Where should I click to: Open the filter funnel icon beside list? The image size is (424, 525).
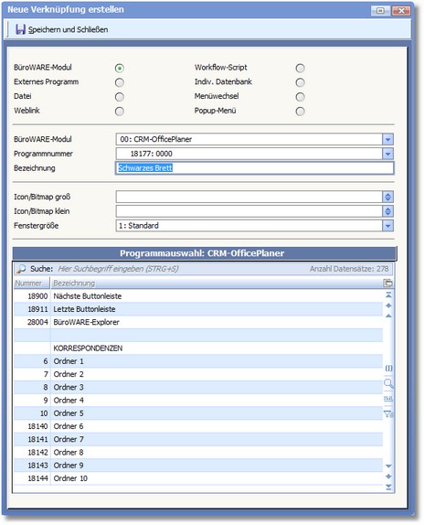click(388, 414)
